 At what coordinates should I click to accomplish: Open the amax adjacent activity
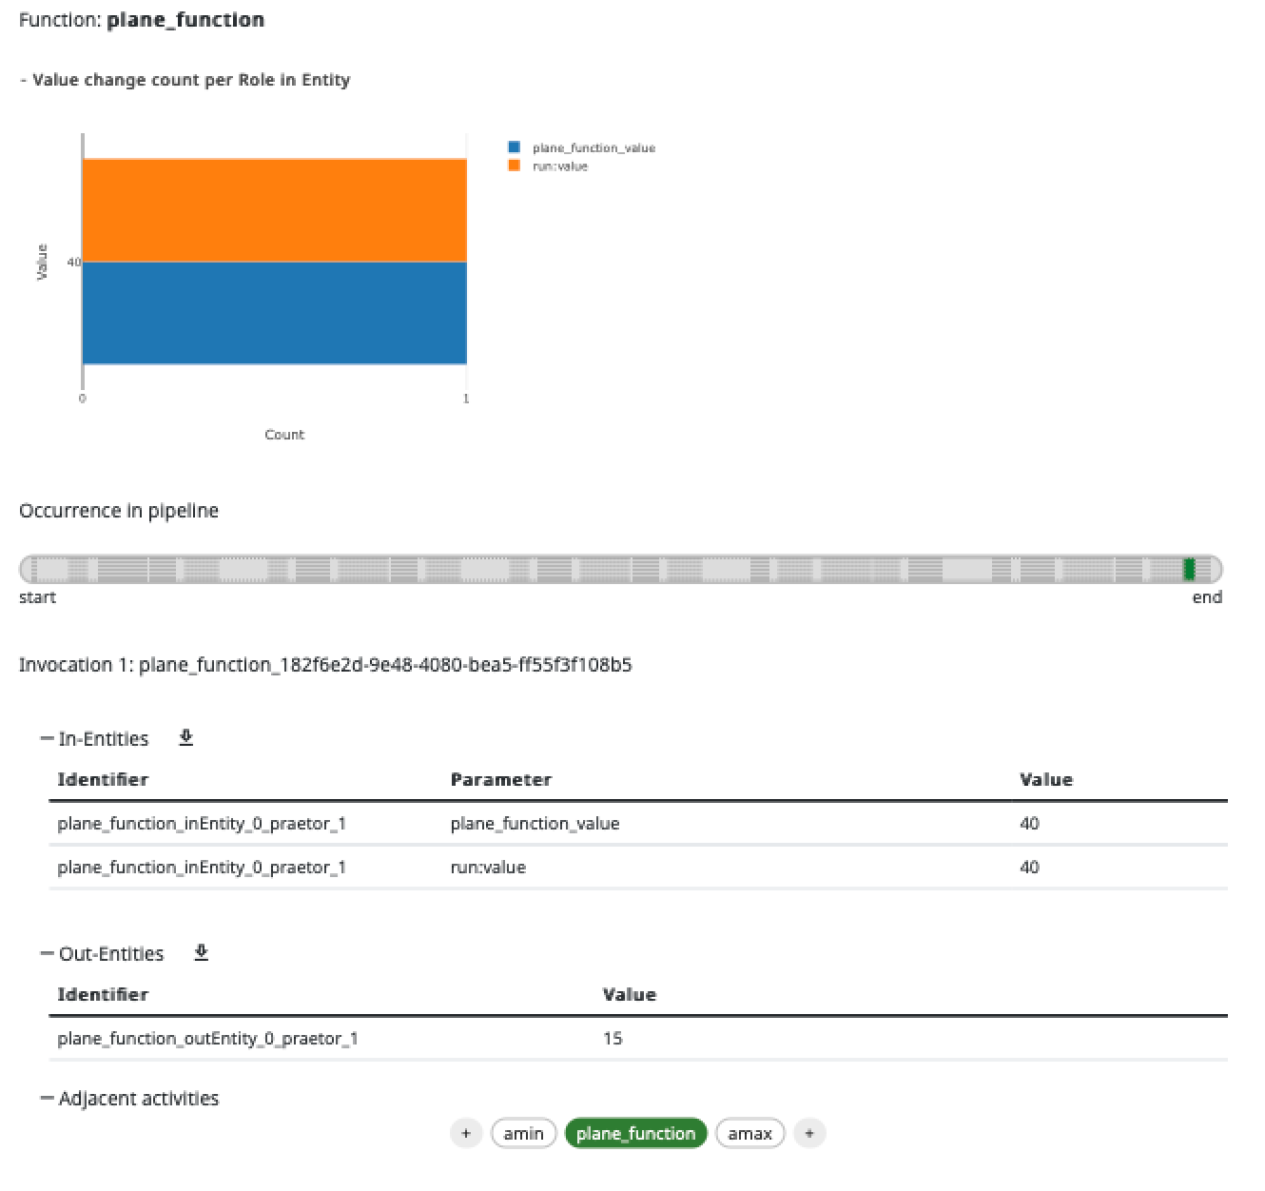pyautogui.click(x=749, y=1133)
